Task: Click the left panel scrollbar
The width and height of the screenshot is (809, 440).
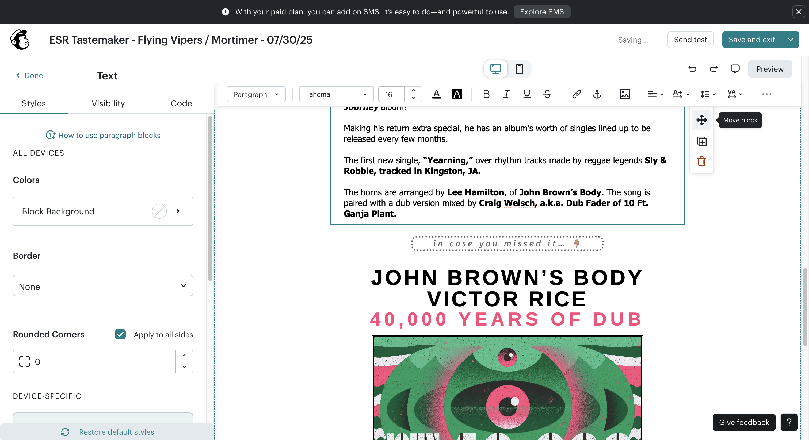Action: pos(210,198)
